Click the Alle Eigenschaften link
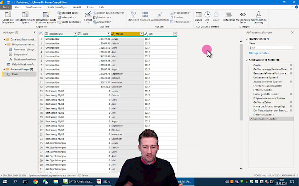This screenshot has width=299, height=186. click(x=258, y=54)
